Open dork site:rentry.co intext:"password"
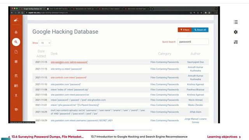This screenshot has width=249, height=140. tap(66, 69)
